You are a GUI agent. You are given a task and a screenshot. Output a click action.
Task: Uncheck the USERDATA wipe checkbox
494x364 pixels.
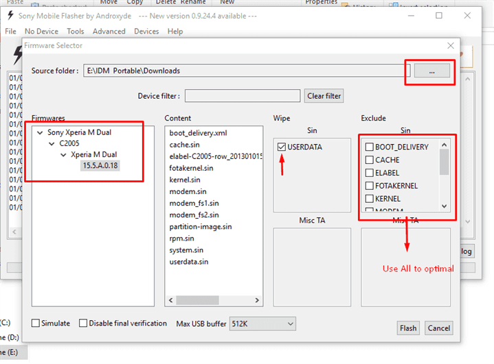(x=282, y=147)
